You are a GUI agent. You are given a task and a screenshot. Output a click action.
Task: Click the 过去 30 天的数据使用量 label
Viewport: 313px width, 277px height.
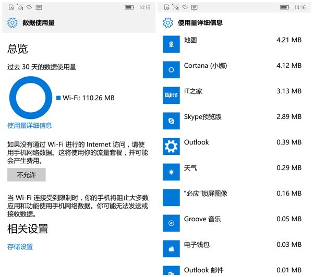[x=42, y=67]
